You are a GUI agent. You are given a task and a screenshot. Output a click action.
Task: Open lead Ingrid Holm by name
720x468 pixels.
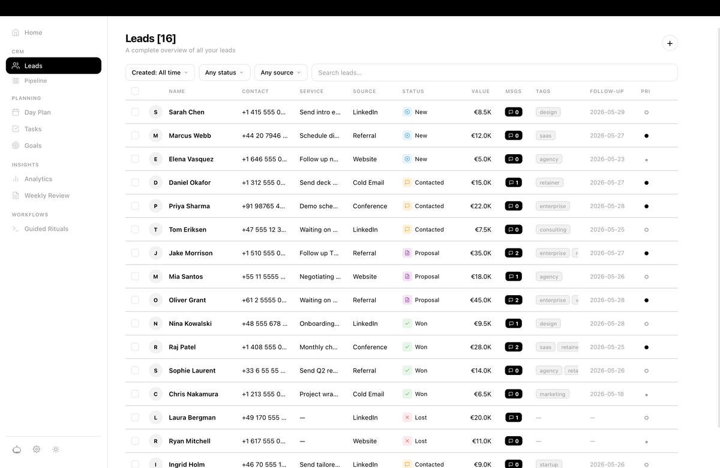pyautogui.click(x=187, y=464)
